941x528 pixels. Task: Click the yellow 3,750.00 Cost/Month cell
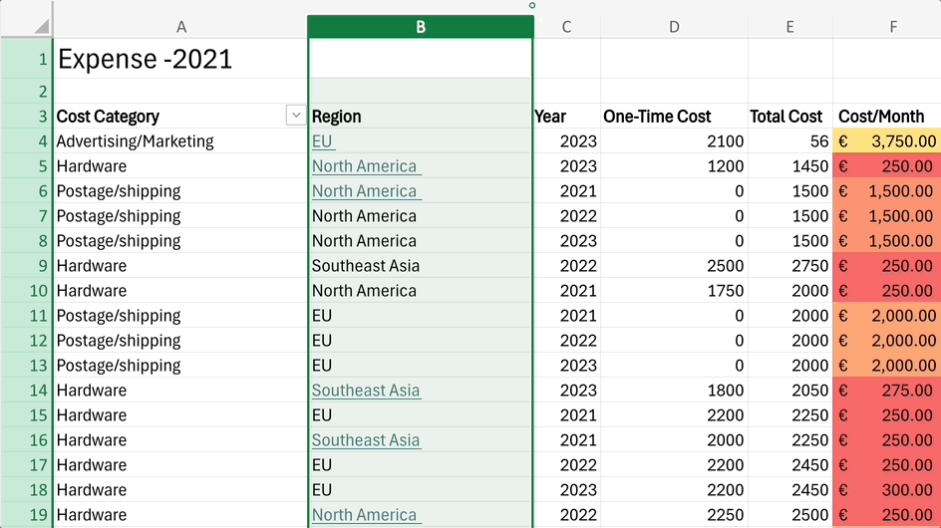887,141
